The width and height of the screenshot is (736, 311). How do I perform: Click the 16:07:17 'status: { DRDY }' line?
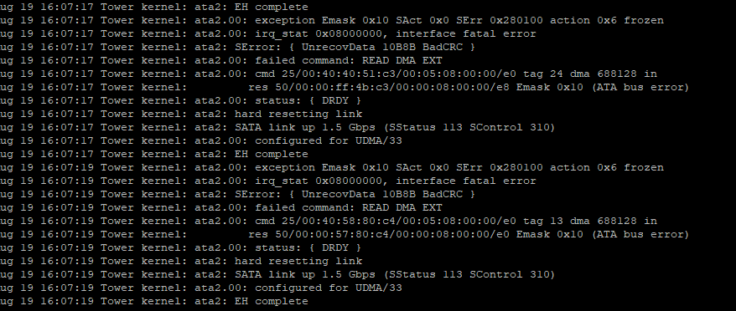coord(181,100)
